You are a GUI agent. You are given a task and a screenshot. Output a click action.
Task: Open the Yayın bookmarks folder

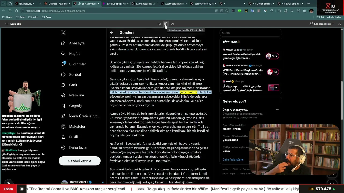tap(46, 17)
